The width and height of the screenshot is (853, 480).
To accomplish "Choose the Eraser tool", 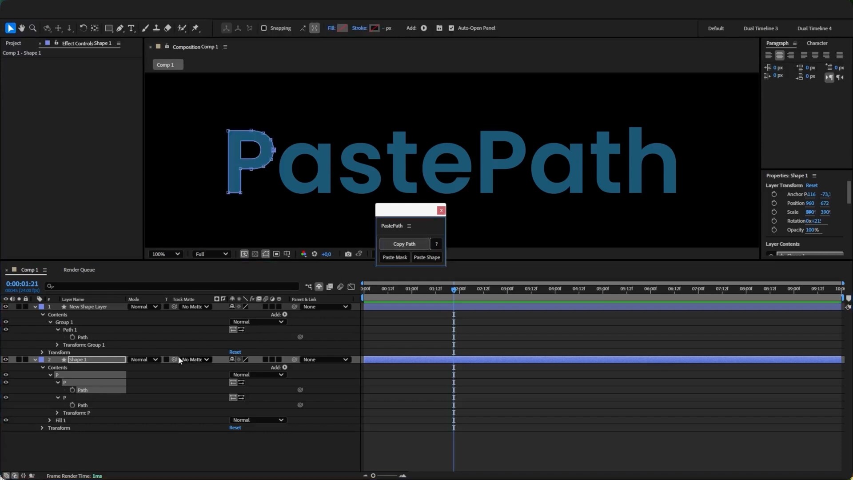I will pyautogui.click(x=167, y=28).
